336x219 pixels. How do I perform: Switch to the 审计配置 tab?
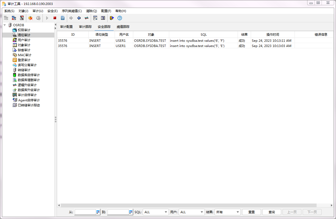pyautogui.click(x=66, y=27)
